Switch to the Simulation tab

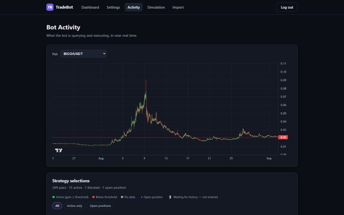(x=156, y=7)
